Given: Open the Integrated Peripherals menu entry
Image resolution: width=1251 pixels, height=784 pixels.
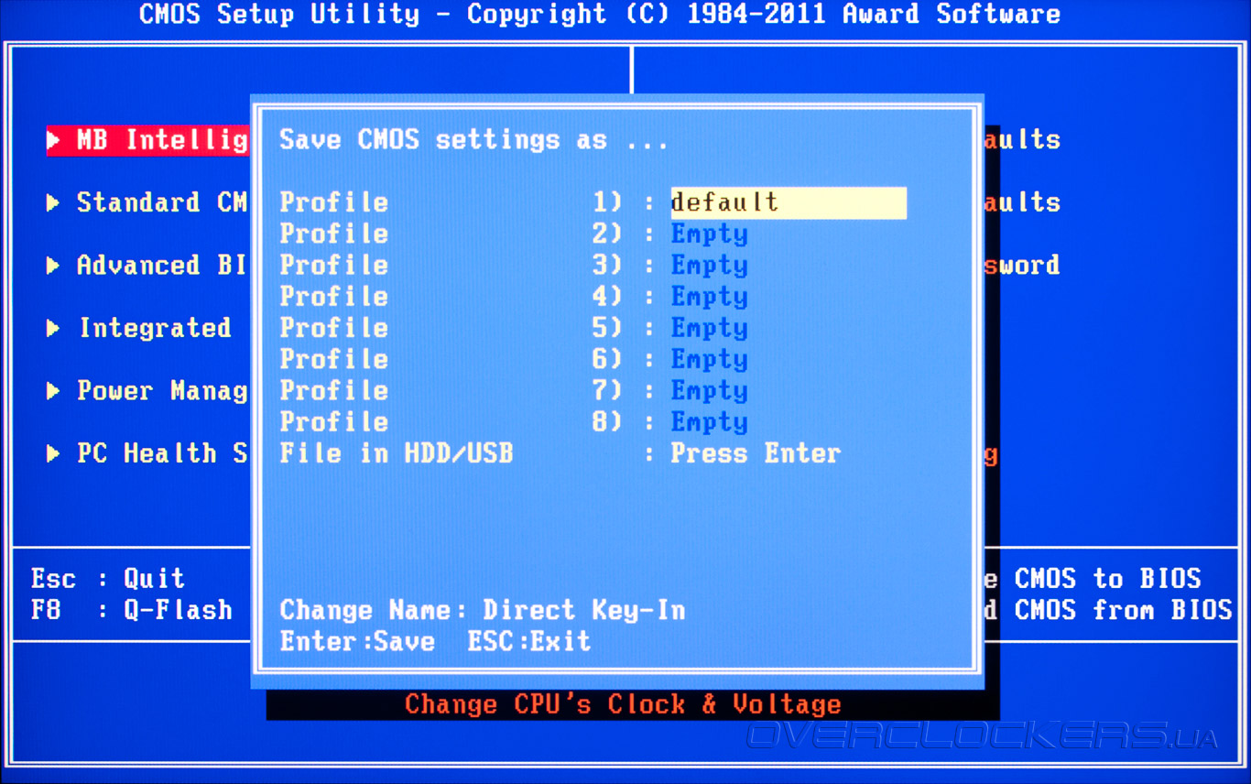Looking at the screenshot, I should pyautogui.click(x=155, y=328).
